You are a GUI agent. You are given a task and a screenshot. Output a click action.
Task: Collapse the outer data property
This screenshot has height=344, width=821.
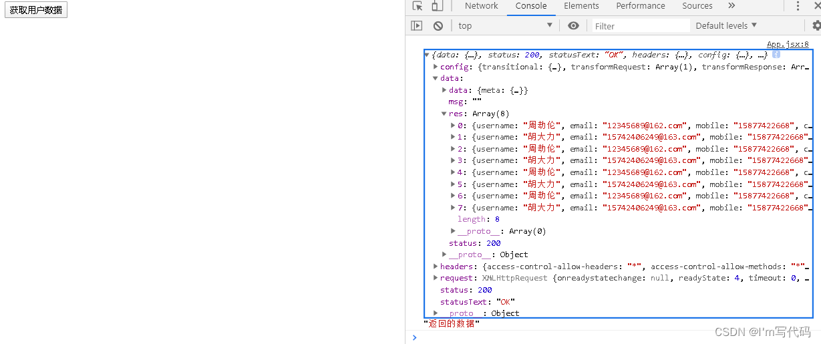[436, 78]
